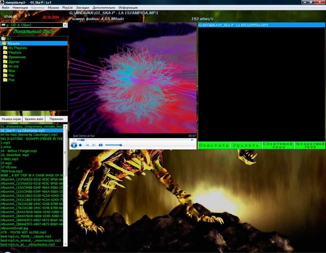This screenshot has width=326, height=253.
Task: Click the next track skip icon
Action: point(94,145)
